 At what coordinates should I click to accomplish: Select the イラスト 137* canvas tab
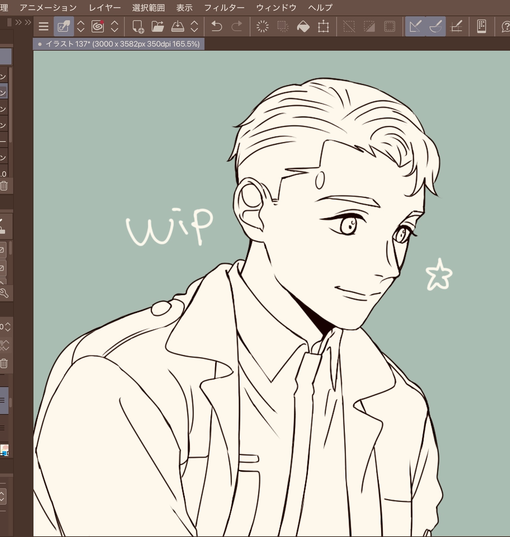point(119,44)
